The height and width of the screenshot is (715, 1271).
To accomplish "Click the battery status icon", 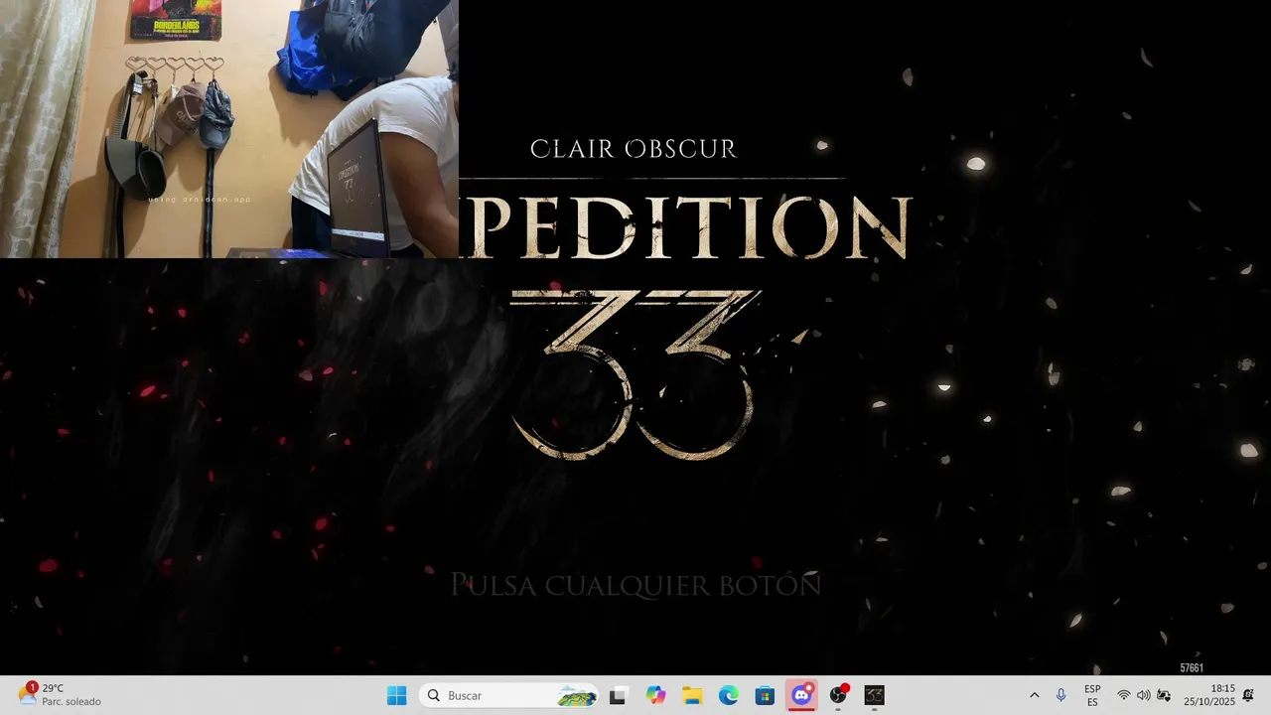I will (x=1163, y=695).
